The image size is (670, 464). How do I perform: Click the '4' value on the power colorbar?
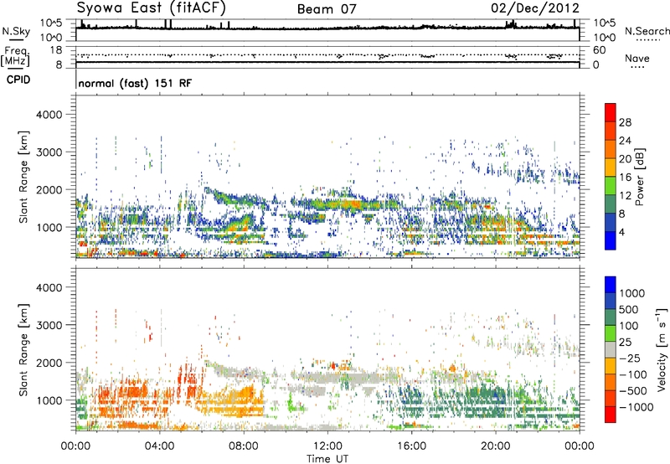622,232
